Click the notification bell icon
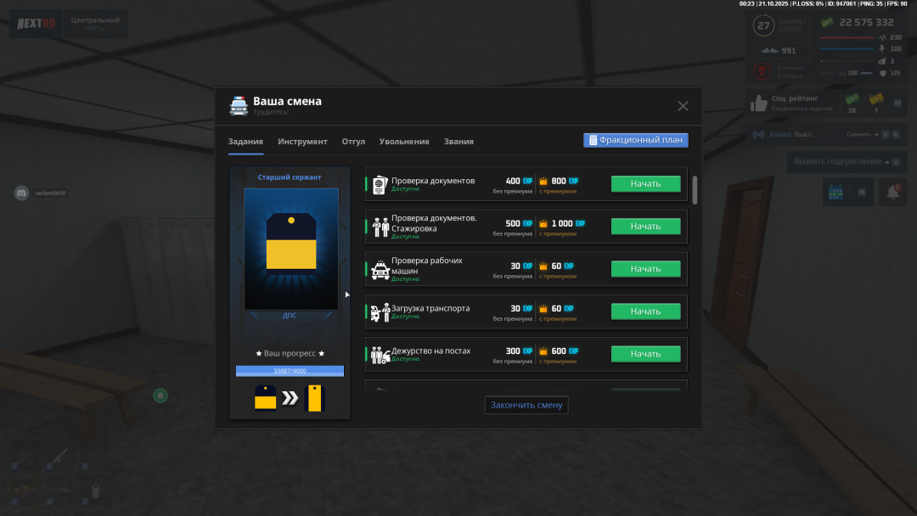This screenshot has height=516, width=917. point(892,193)
